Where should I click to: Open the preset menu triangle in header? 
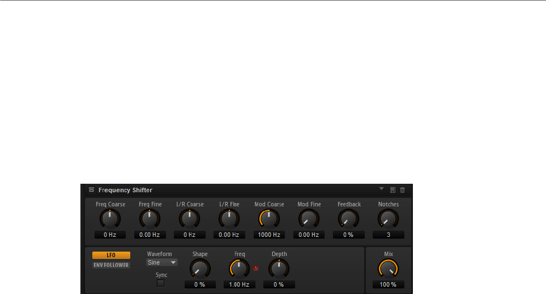381,189
